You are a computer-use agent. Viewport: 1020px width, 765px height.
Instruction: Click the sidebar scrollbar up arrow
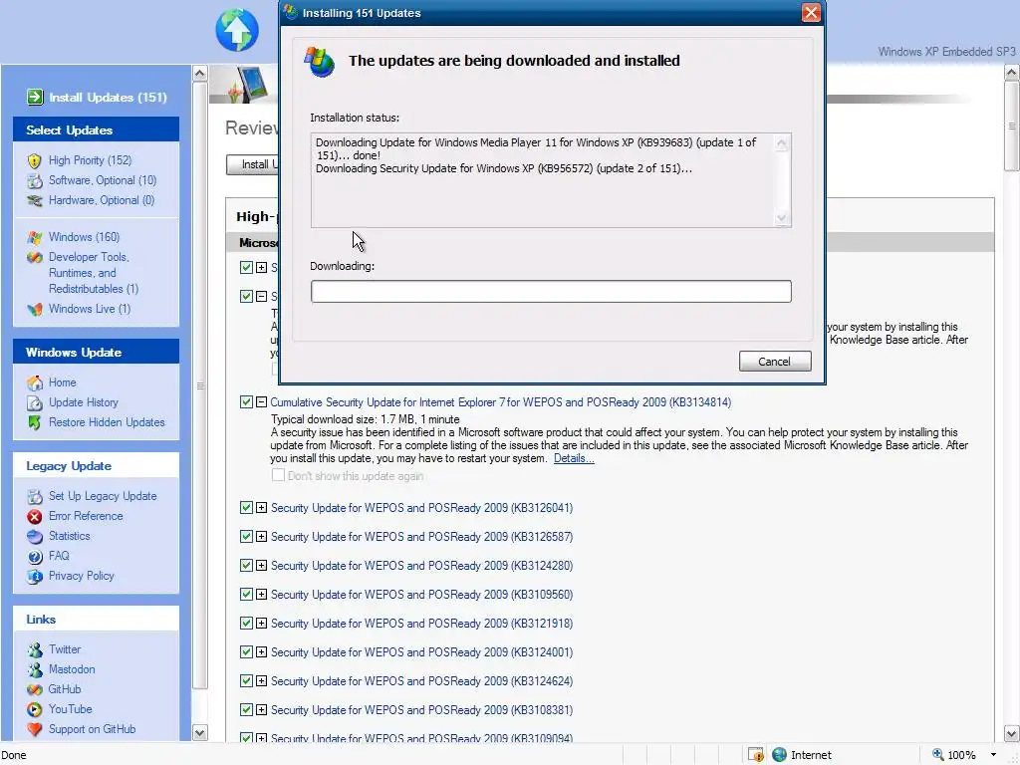point(199,73)
